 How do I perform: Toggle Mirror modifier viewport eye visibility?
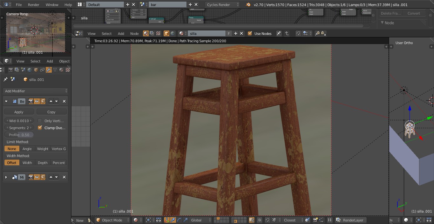pyautogui.click(x=37, y=177)
